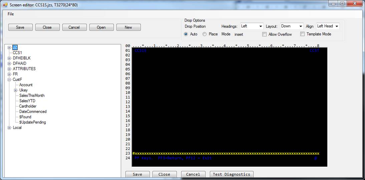Expand the ATTRIBUTES tree node
The image size is (365, 180).
(9, 69)
